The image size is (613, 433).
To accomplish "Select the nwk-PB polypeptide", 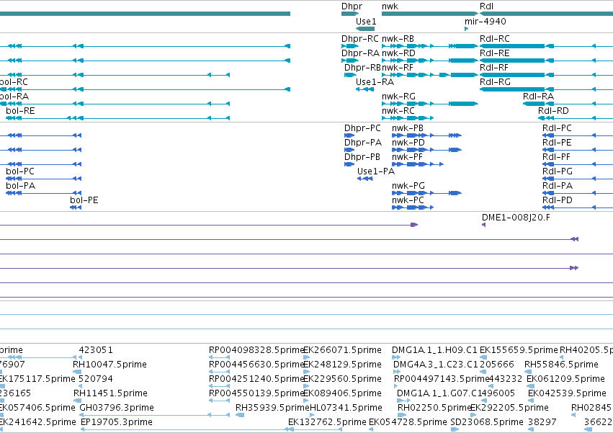I will click(x=426, y=135).
